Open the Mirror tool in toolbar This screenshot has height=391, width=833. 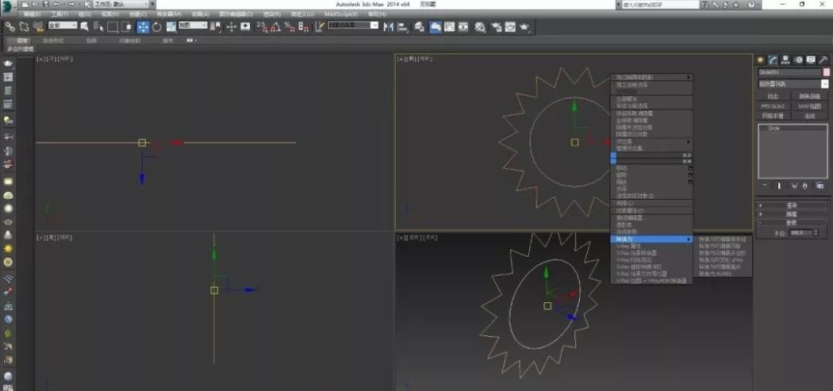coord(389,26)
